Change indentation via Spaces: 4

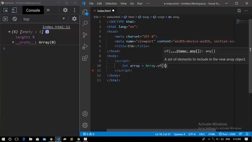point(180,134)
